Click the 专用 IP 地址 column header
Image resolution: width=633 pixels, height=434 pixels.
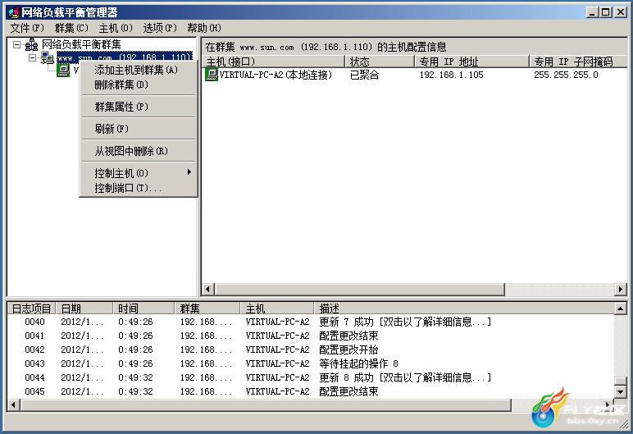471,62
